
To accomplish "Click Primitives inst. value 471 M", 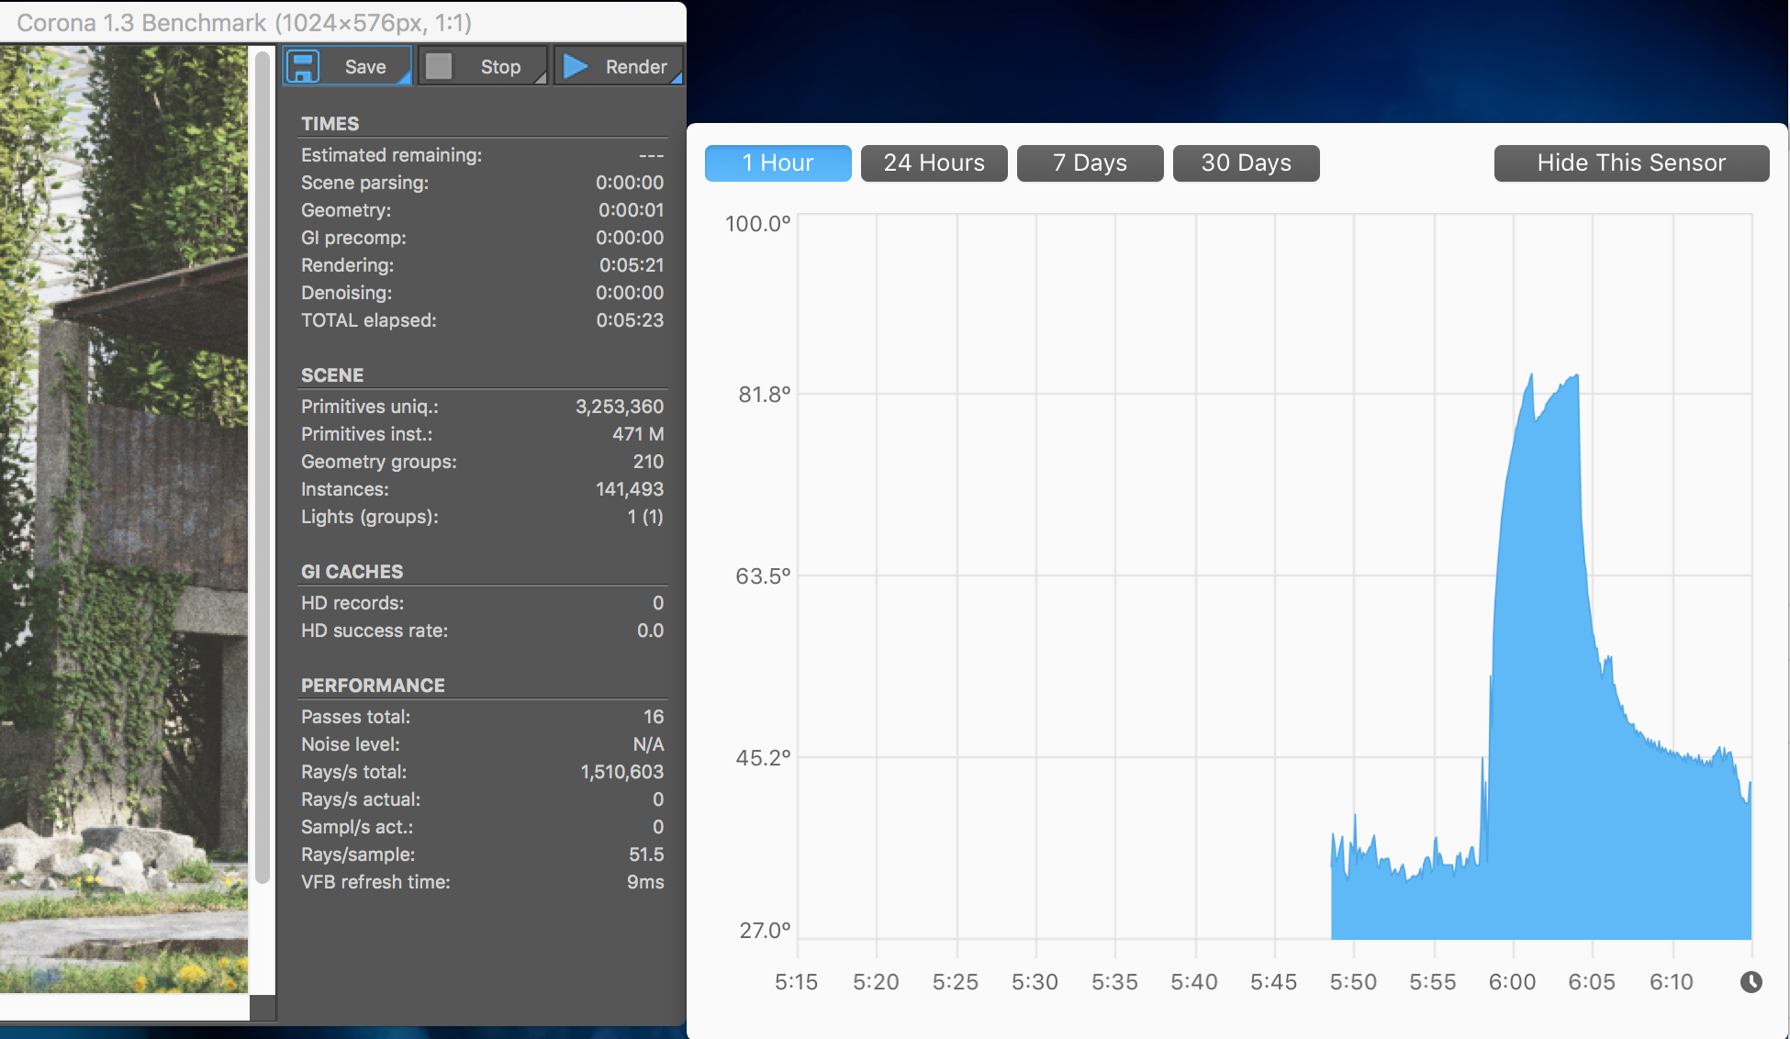I will [x=638, y=434].
